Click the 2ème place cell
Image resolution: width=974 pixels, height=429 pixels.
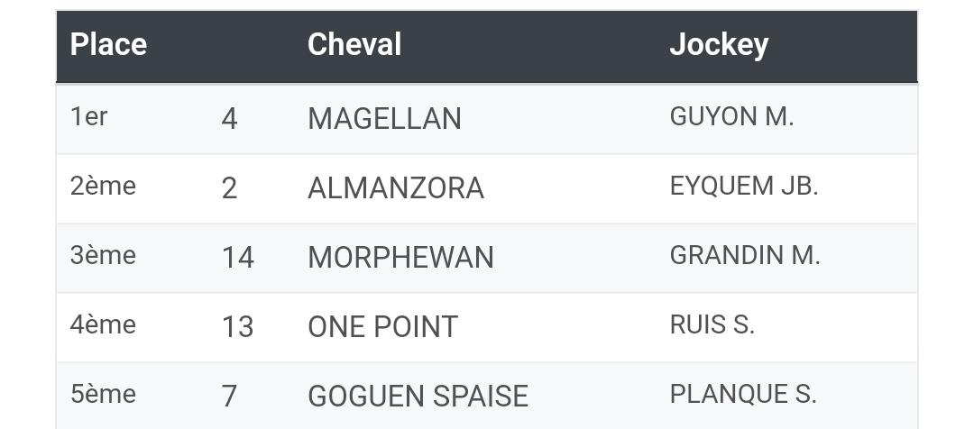(x=103, y=186)
